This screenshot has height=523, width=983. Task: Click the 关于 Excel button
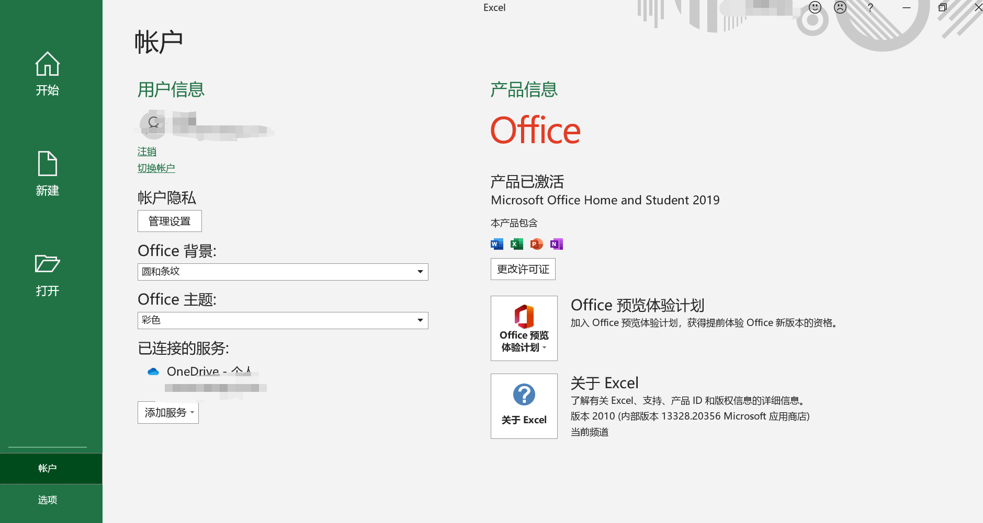click(x=524, y=406)
